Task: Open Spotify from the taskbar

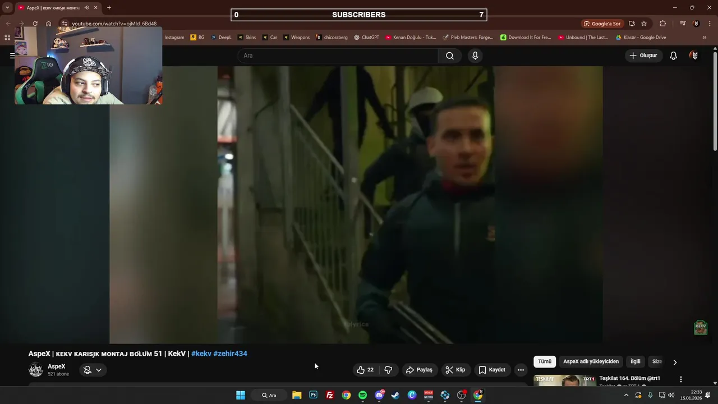Action: pyautogui.click(x=362, y=395)
